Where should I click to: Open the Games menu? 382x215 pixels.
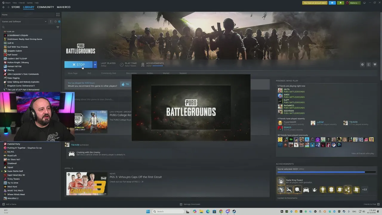point(30,3)
